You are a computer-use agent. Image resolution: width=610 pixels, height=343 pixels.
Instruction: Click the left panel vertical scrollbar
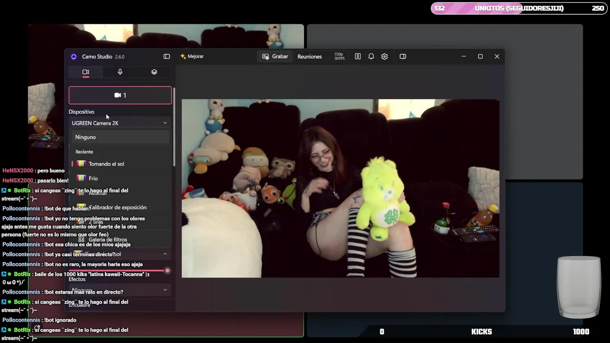pos(174,127)
